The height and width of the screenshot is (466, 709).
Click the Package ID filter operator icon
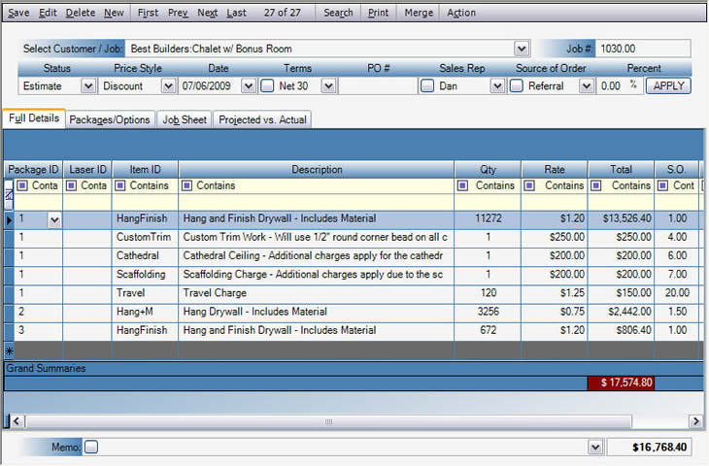tap(22, 185)
